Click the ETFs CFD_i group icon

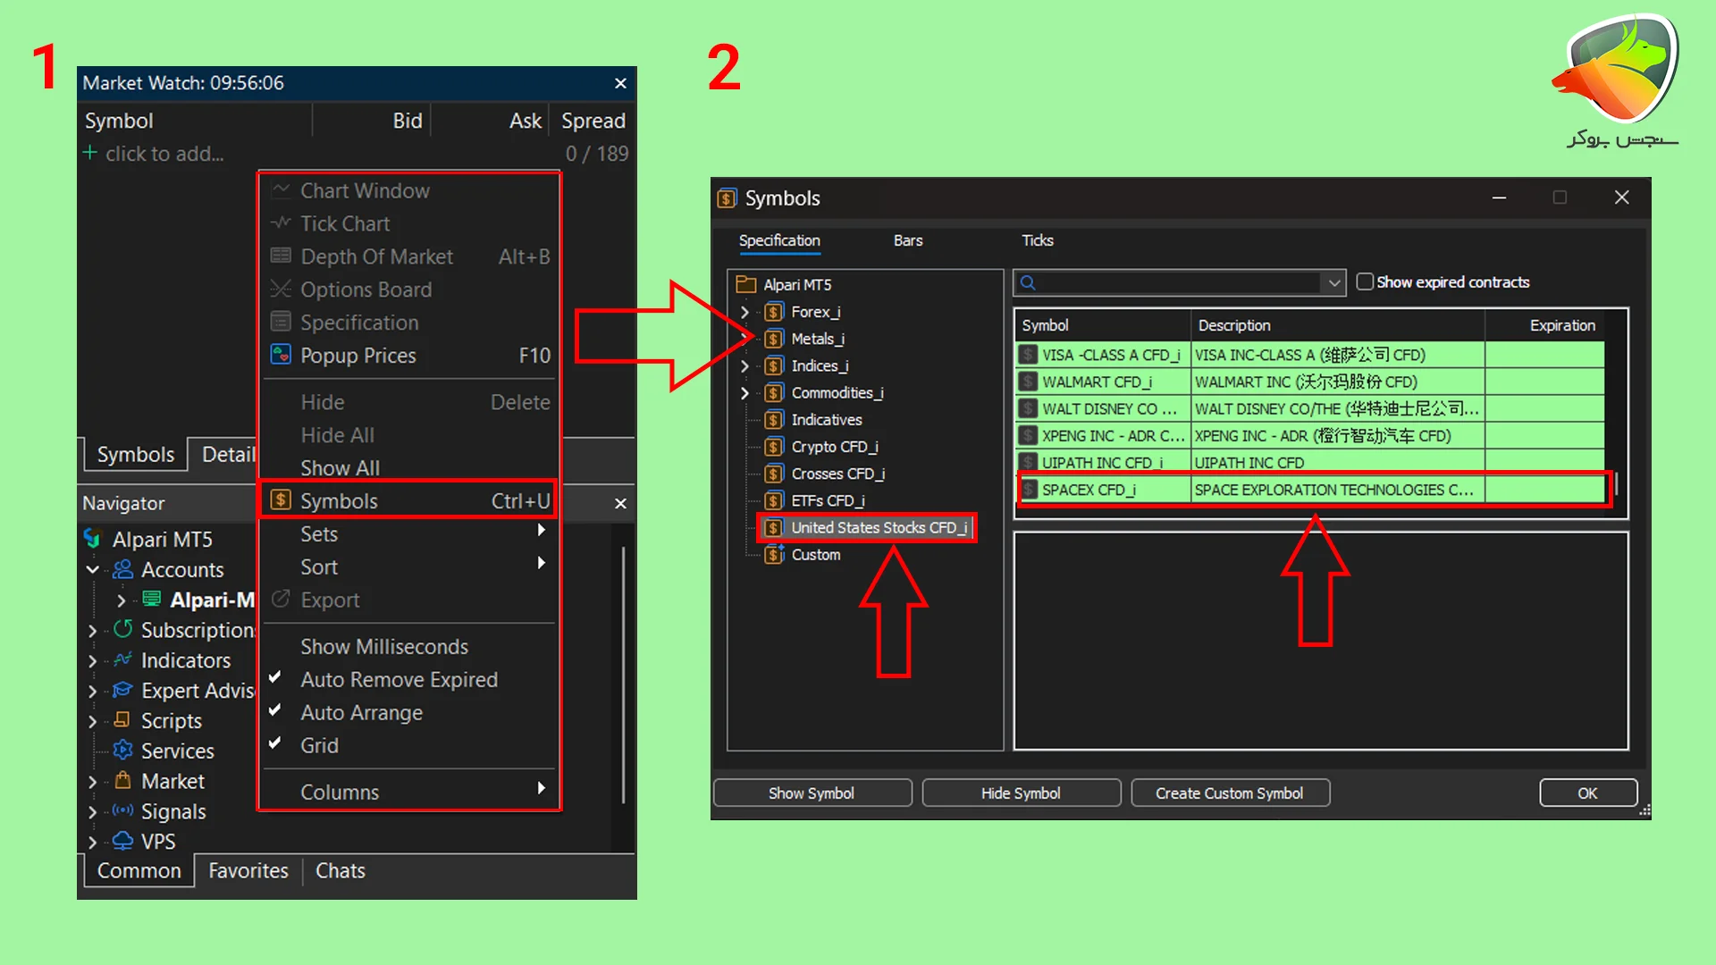[x=774, y=500]
